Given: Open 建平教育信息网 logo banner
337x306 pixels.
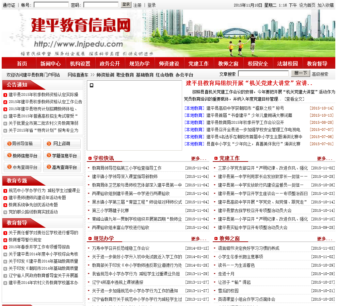Looking at the screenshot, I should coord(81,25).
